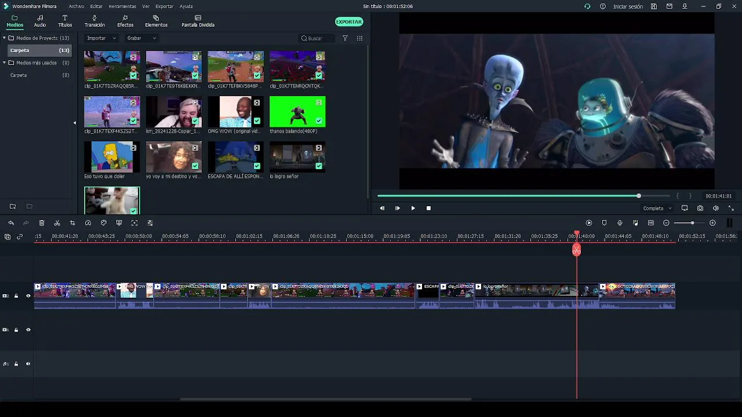Zoom timeline to fit with icon

coord(651,223)
